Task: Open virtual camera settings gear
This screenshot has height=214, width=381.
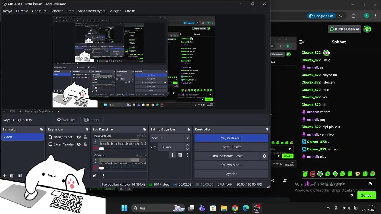Action: [x=264, y=156]
